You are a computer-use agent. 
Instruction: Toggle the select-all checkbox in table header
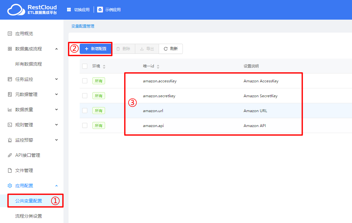(x=85, y=66)
